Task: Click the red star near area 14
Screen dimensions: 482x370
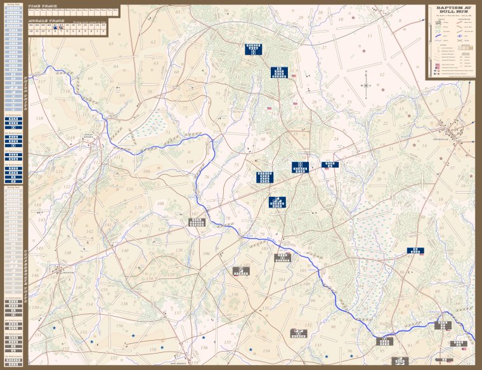Action: click(414, 145)
